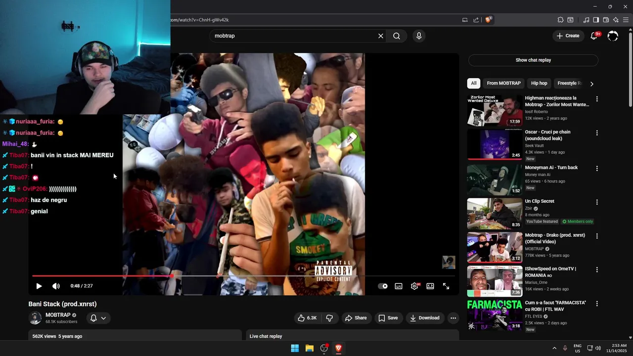This screenshot has width=633, height=356.
Task: Open options menu for Moneyman Ai - Turn back
Action: (597, 168)
